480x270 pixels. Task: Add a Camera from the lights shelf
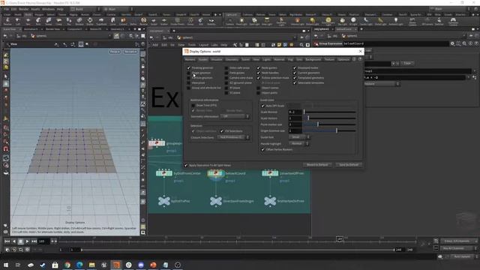(x=229, y=22)
